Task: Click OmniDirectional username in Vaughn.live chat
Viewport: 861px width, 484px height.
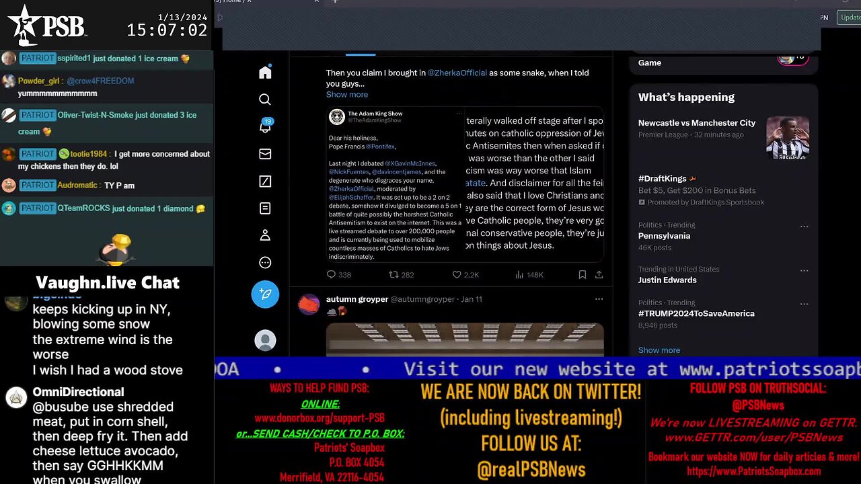Action: 78,392
